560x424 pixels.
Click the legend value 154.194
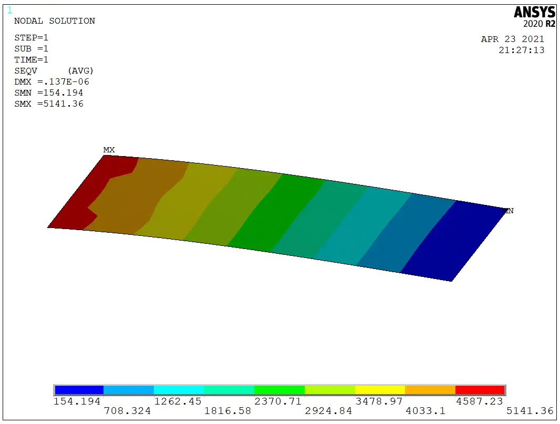(77, 401)
